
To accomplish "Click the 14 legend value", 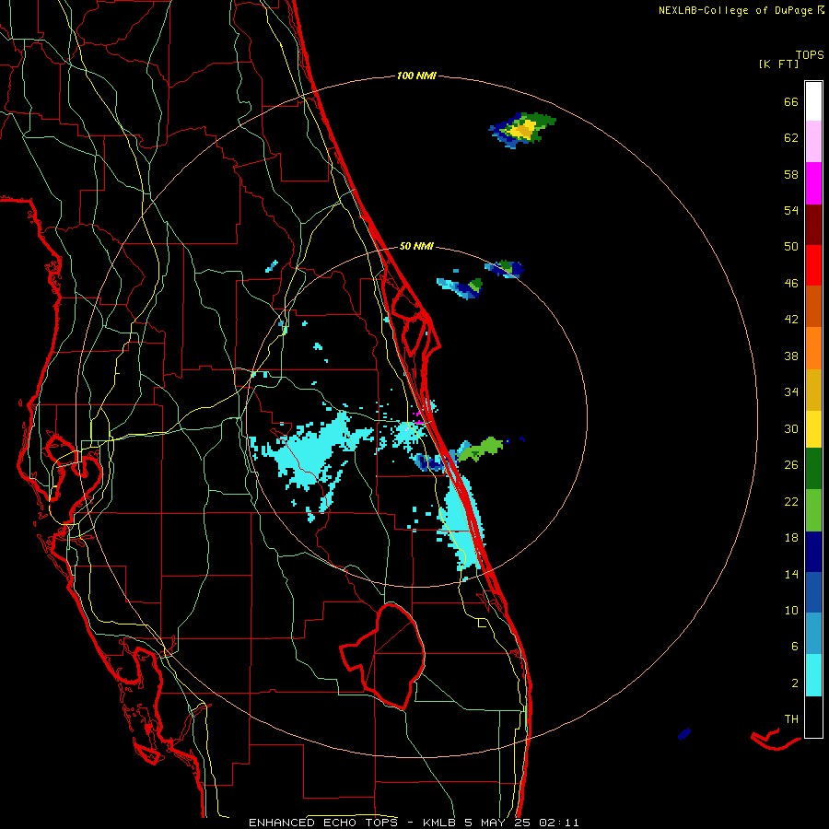I will pyautogui.click(x=791, y=574).
